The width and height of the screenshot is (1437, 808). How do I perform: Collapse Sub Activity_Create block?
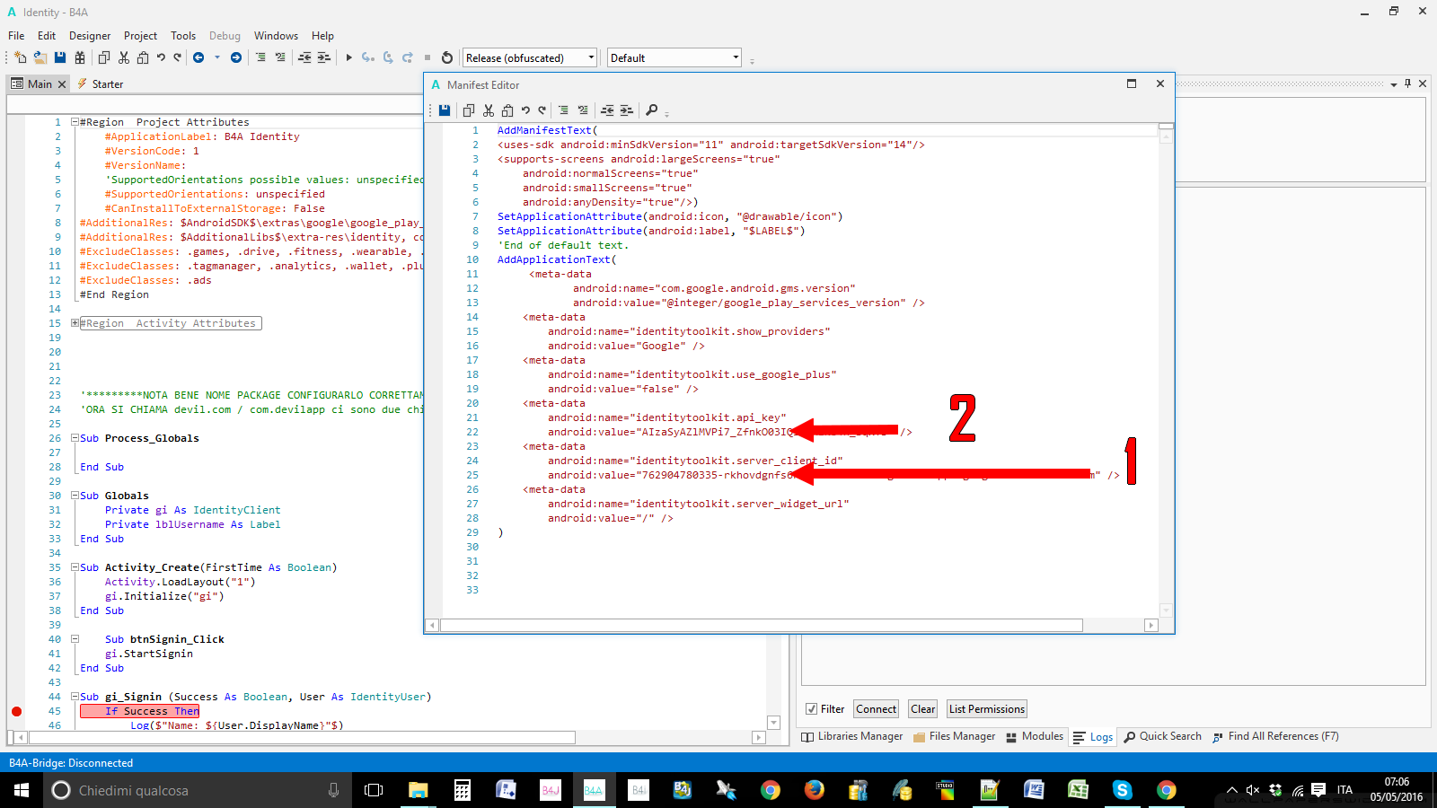[75, 567]
